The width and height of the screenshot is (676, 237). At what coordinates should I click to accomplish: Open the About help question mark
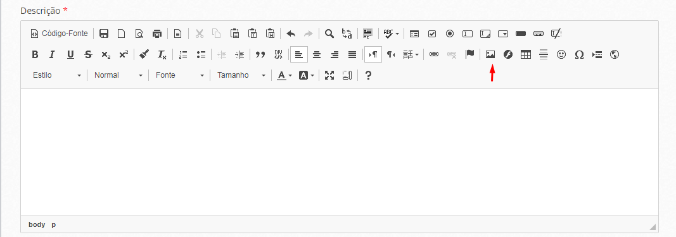[368, 75]
